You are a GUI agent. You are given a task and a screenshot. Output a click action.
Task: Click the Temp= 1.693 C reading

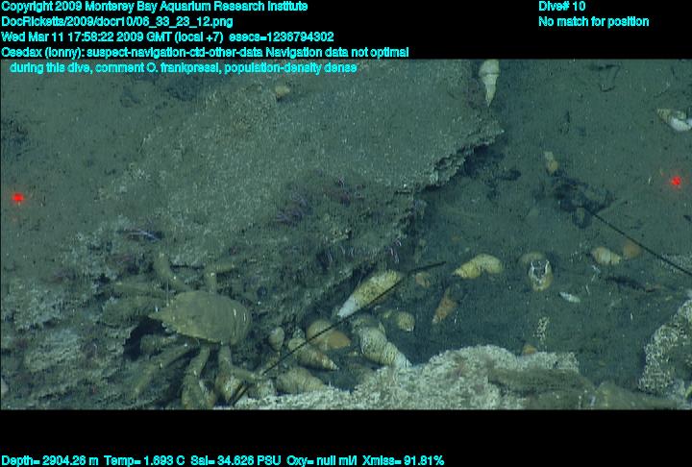(x=144, y=461)
